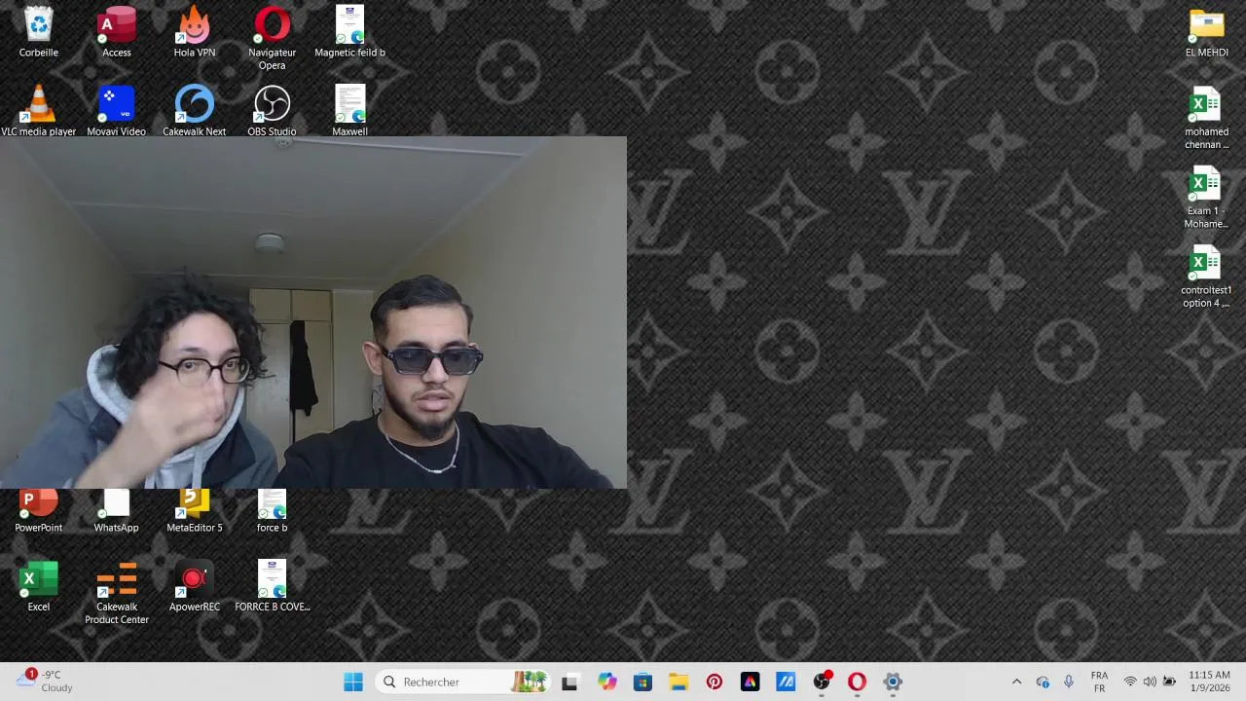Click the volume speaker tray icon
This screenshot has height=701, width=1246.
click(x=1150, y=683)
